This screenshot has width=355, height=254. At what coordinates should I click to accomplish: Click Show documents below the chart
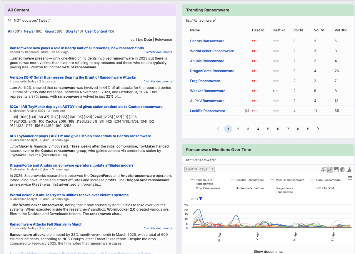(268, 252)
